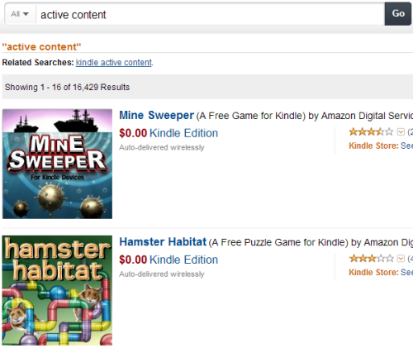Click the Hamster Habitat cover image

click(x=57, y=290)
